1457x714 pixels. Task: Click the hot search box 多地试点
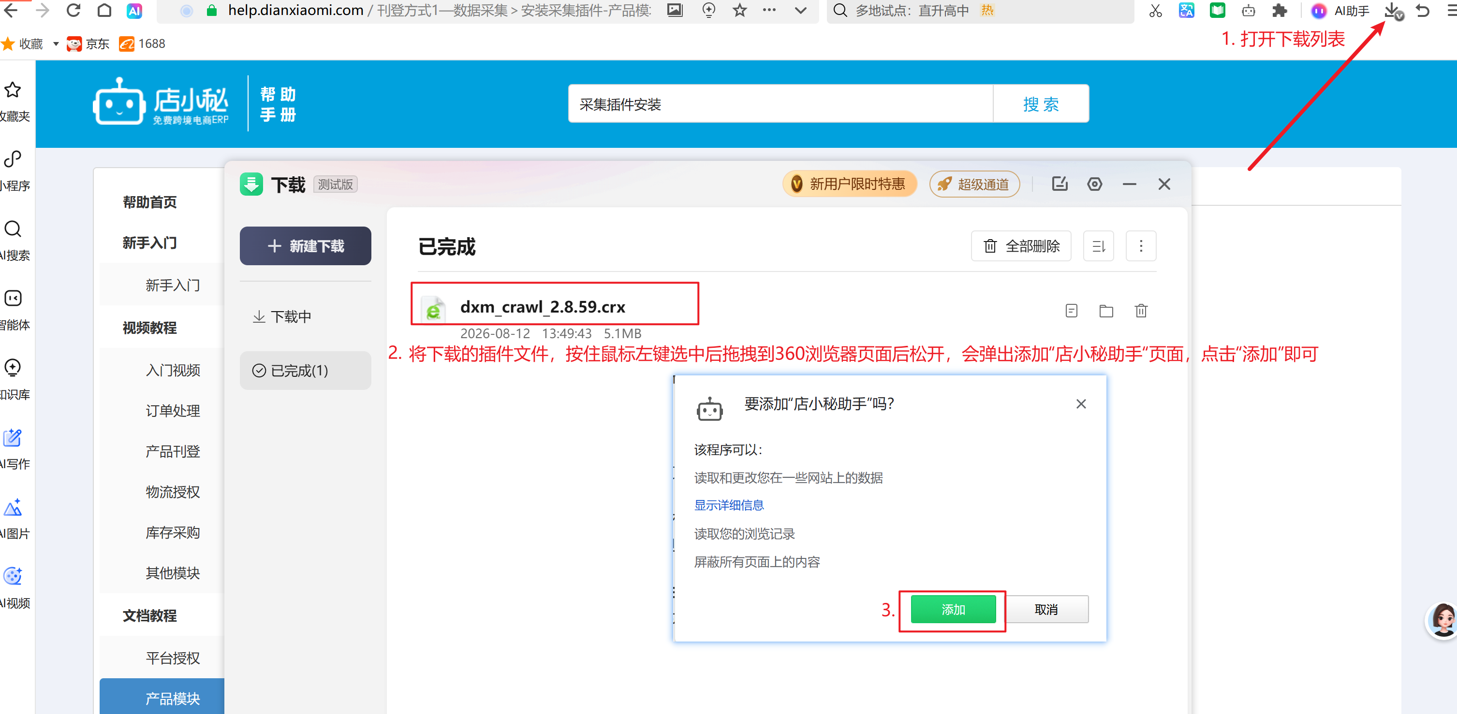(980, 10)
